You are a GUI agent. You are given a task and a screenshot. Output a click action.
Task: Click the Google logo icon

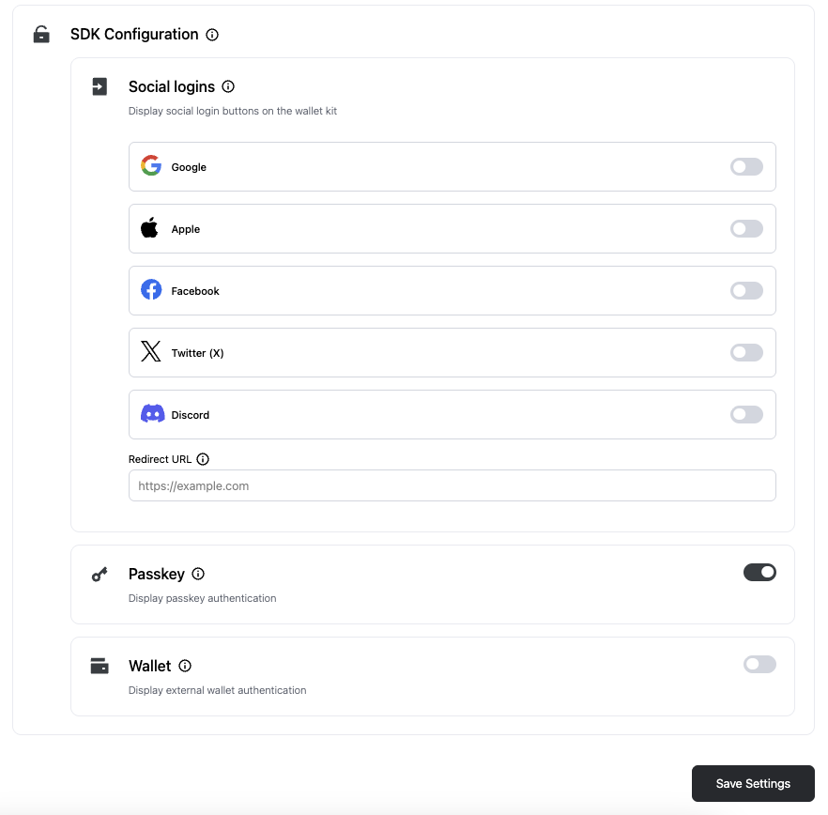[x=150, y=166]
